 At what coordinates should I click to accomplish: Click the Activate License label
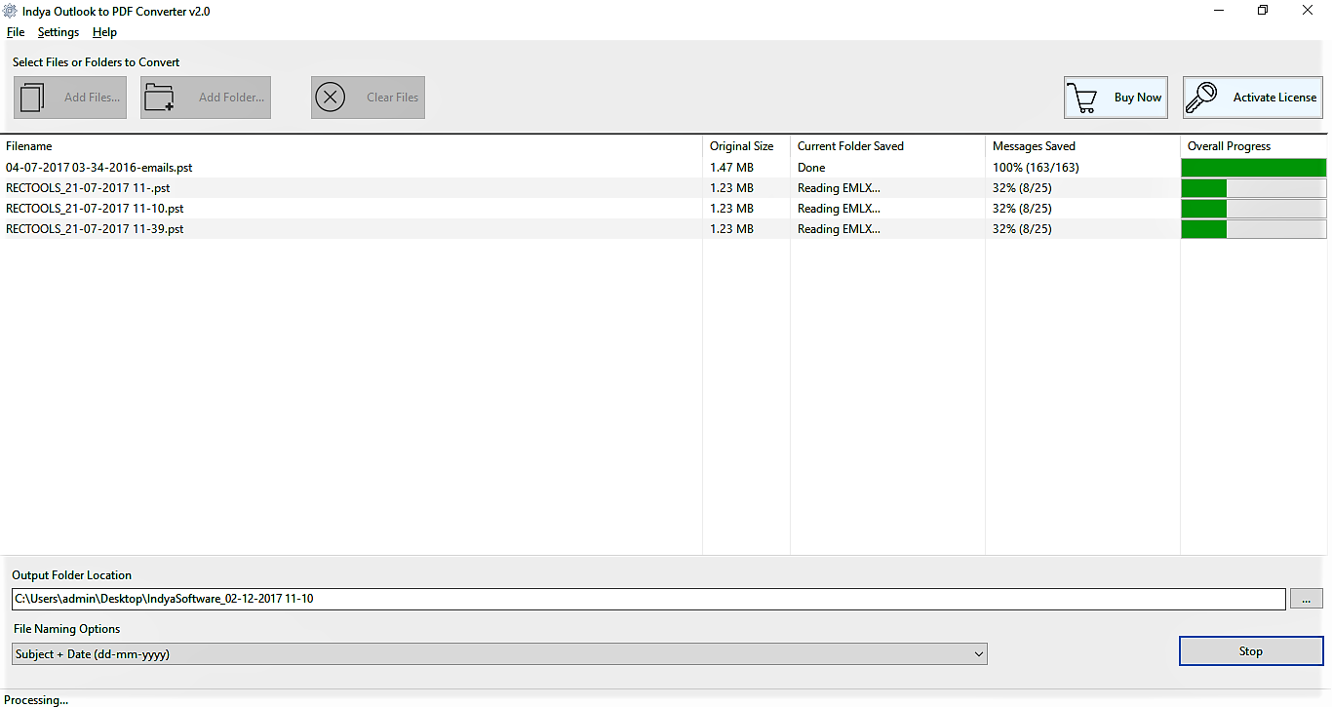(x=1274, y=98)
